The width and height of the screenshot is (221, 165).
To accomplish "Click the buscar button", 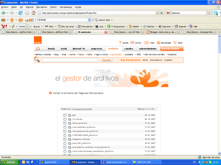I will [107, 60].
